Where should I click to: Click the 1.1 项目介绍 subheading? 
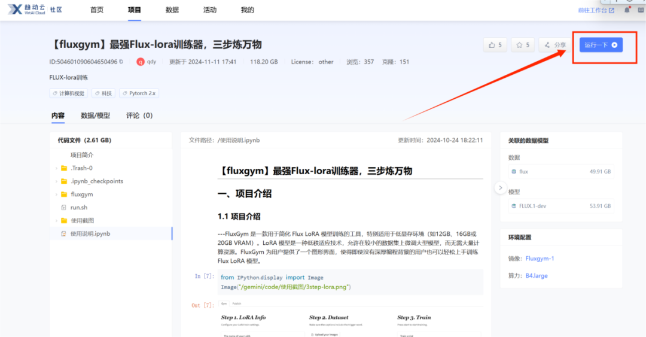point(239,217)
